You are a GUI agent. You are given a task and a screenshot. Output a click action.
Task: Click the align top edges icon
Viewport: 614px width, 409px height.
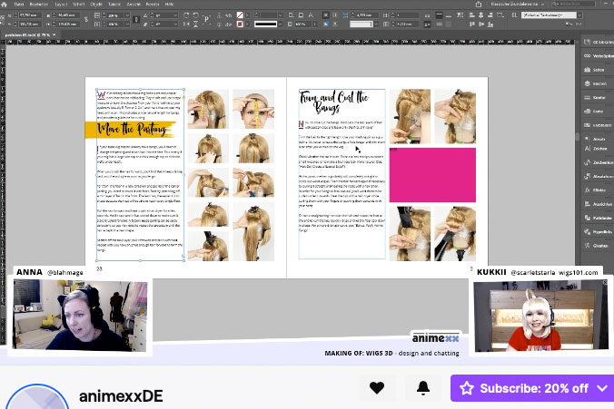[472, 24]
